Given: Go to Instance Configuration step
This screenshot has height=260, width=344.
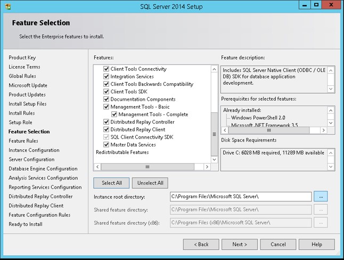Looking at the screenshot, I should (x=34, y=150).
